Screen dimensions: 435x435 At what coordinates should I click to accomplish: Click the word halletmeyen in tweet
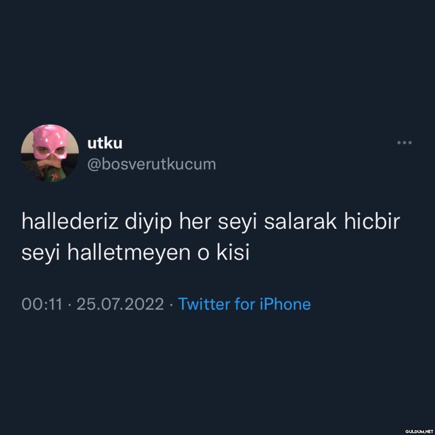click(x=129, y=253)
